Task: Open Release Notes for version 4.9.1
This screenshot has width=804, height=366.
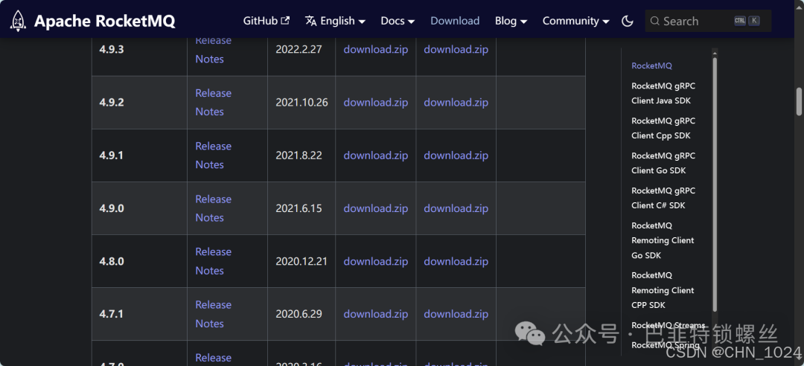Action: point(213,155)
